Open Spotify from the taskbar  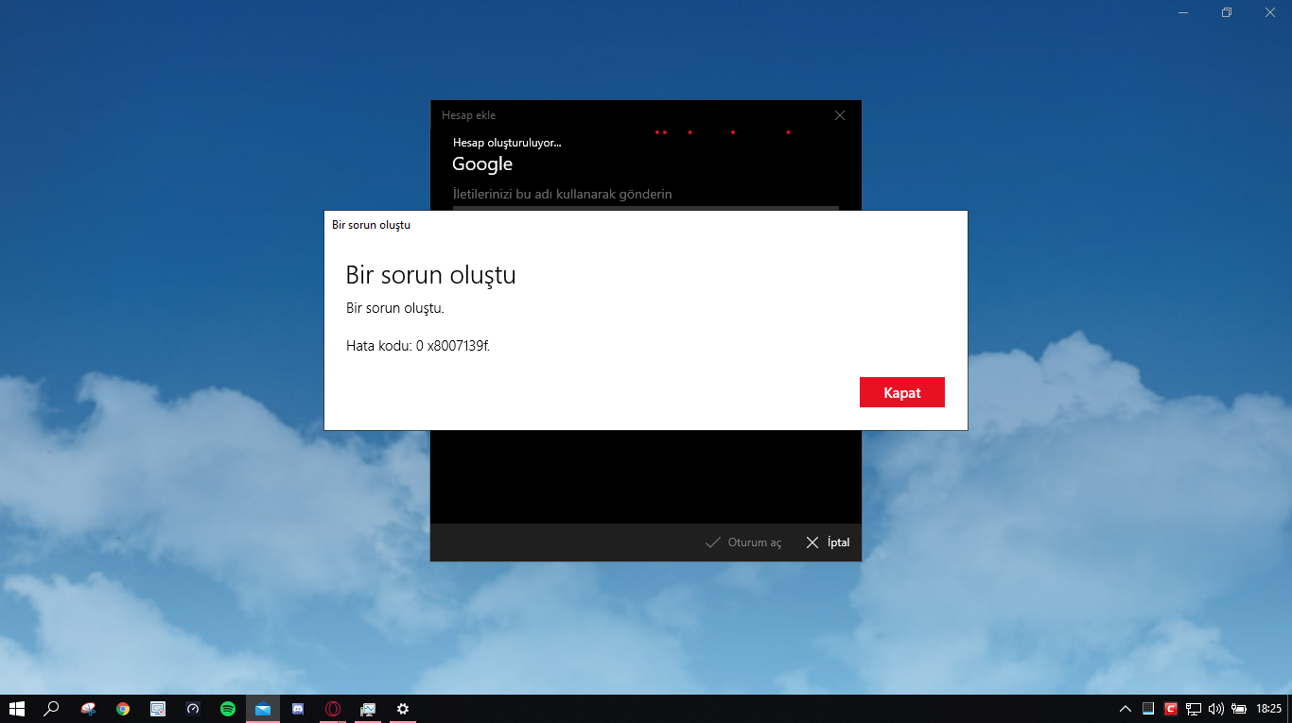pos(228,708)
